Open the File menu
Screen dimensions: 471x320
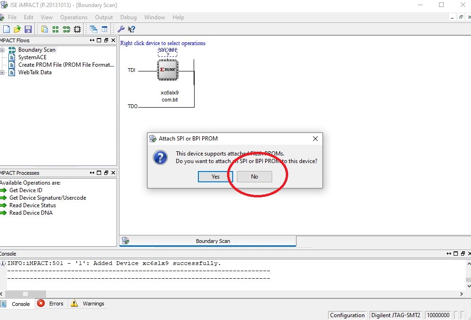(x=12, y=17)
